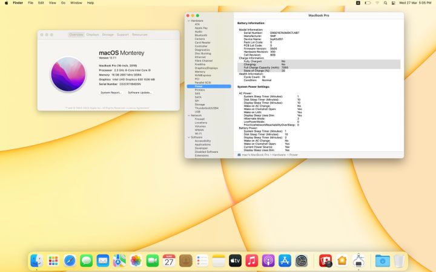Click the Hardware item in the path bar

[x=279, y=155]
